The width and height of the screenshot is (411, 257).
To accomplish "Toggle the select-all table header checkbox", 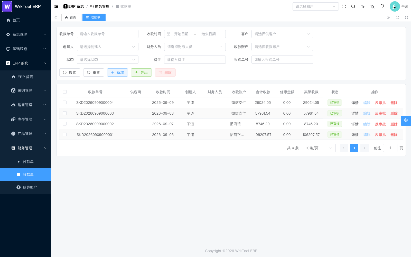I will pyautogui.click(x=65, y=92).
